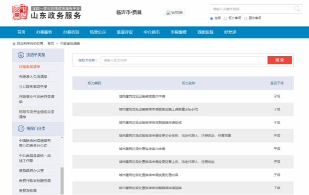Click the 临沂市•费县 location text
This screenshot has width=309, height=195.
coord(129,13)
